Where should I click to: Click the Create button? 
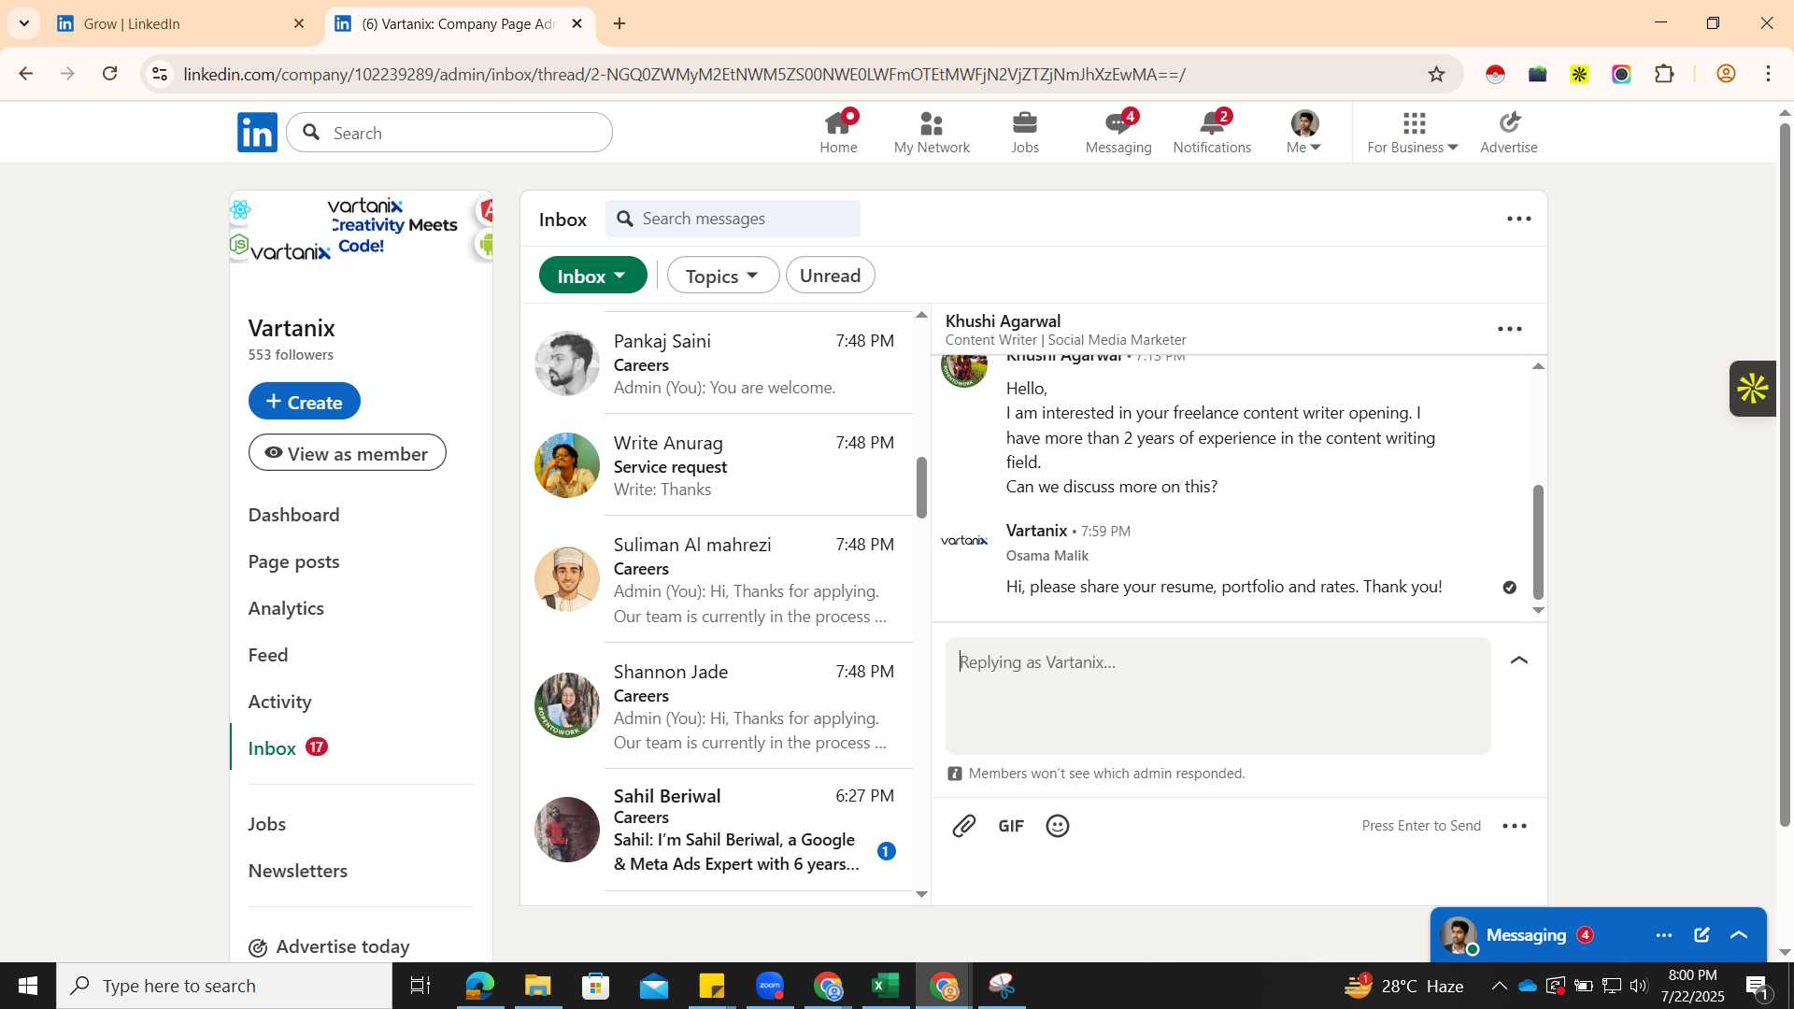pos(304,402)
